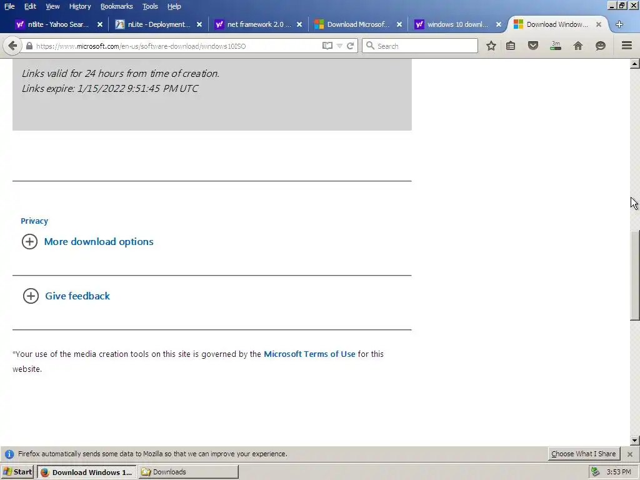Click the info icon in notification bar
The height and width of the screenshot is (480, 640).
coord(9,454)
